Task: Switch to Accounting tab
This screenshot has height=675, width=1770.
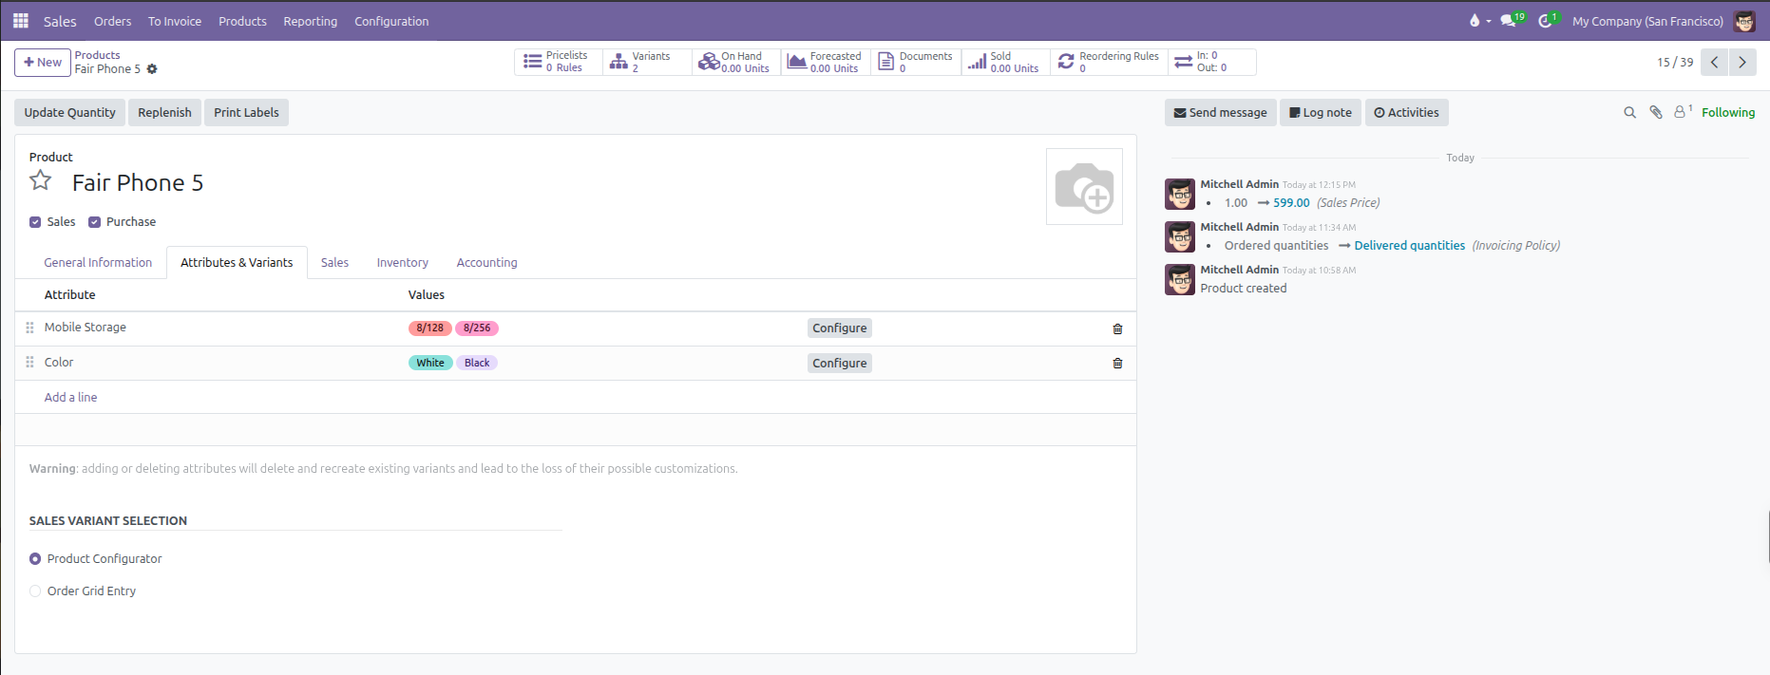Action: coord(486,262)
